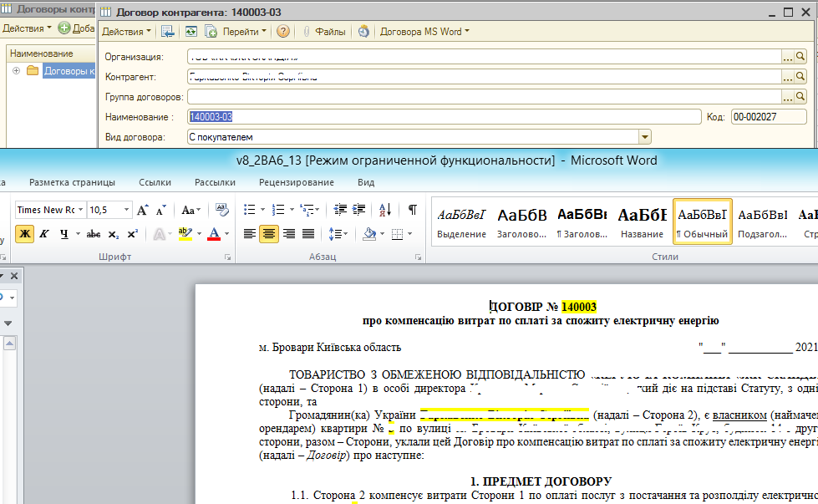
Task: Select the text highlight color tool
Action: [x=185, y=233]
